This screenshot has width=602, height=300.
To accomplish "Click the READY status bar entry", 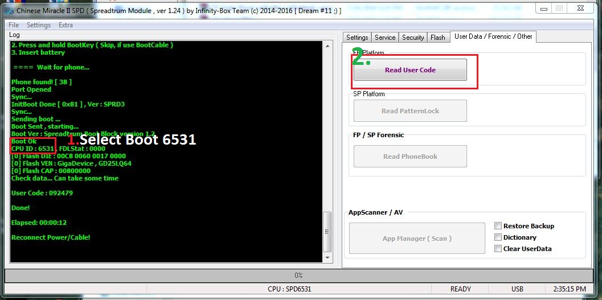I will pyautogui.click(x=460, y=289).
